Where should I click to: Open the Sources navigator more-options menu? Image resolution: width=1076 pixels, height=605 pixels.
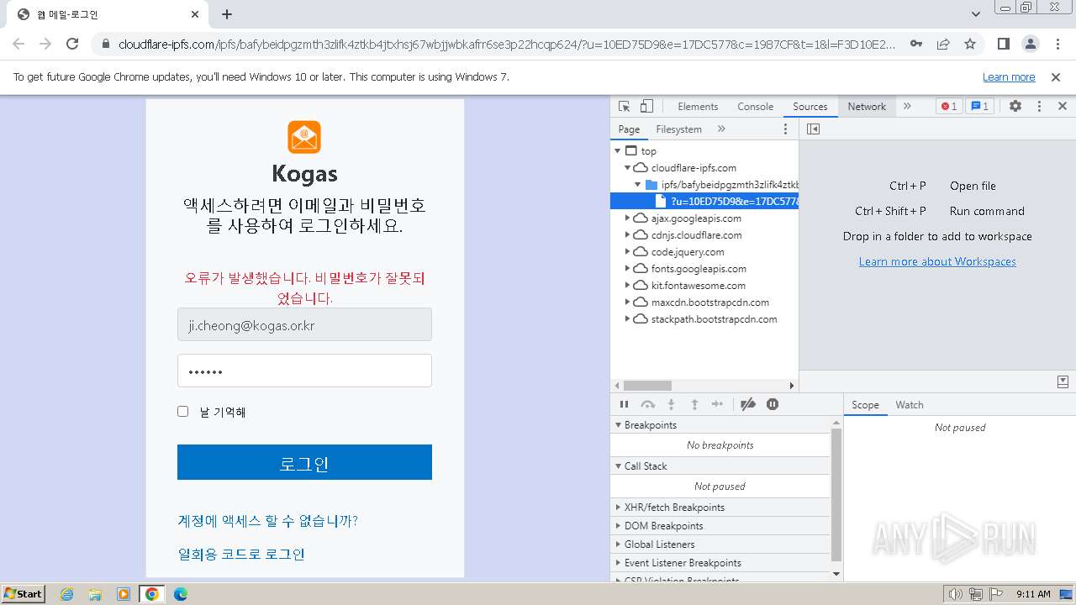(x=786, y=129)
